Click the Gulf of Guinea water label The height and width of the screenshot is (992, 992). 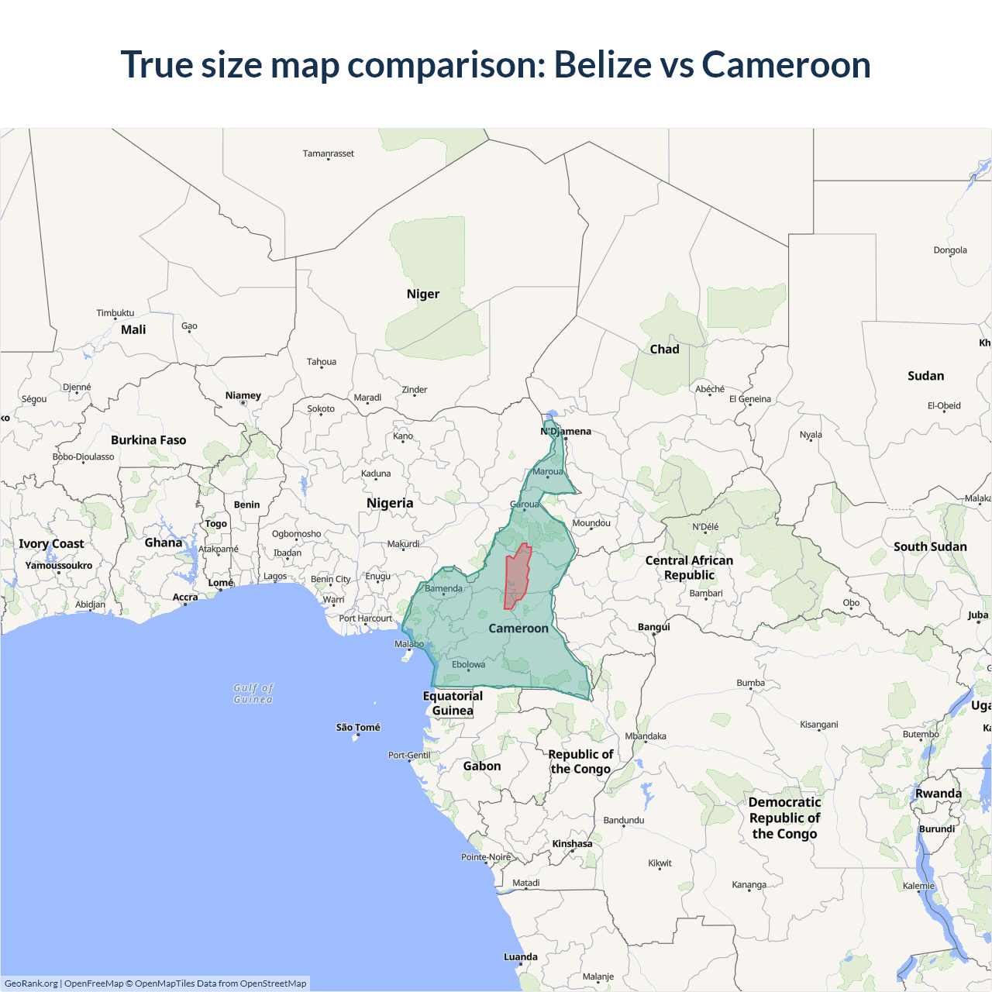(253, 694)
